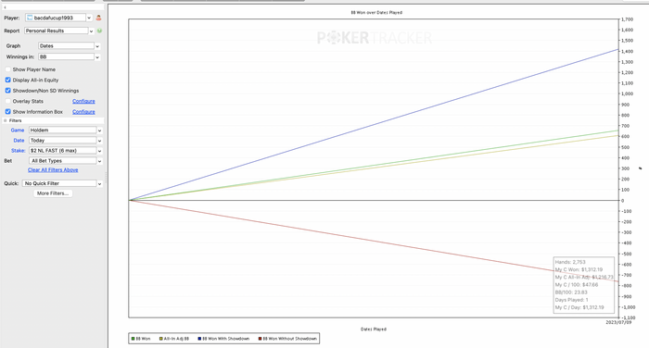649x348 pixels.
Task: Click the BB Won With Showdown legend label
Action: point(225,339)
